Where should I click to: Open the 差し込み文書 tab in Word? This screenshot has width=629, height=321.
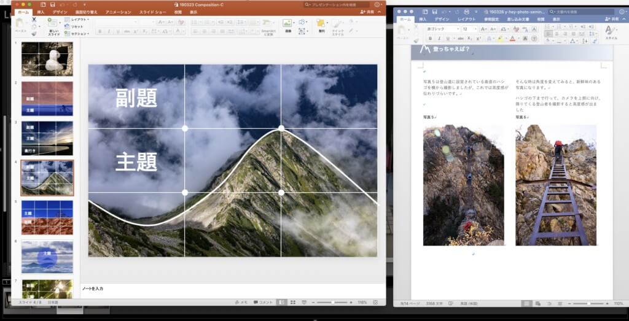pyautogui.click(x=518, y=19)
